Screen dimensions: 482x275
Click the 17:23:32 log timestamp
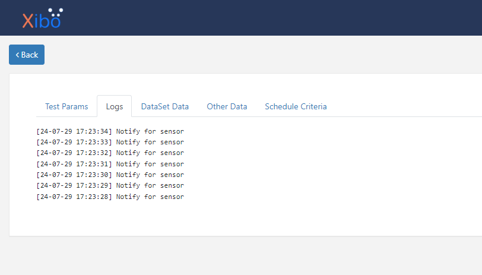tap(74, 153)
